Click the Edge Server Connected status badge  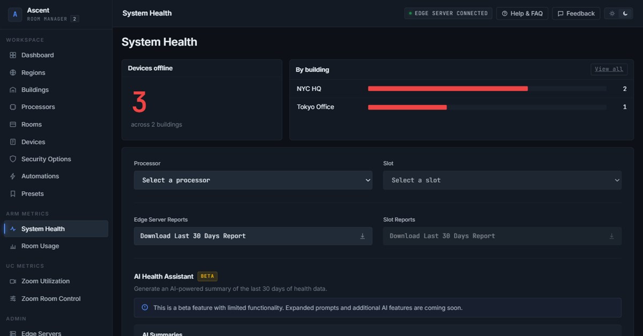(x=448, y=13)
